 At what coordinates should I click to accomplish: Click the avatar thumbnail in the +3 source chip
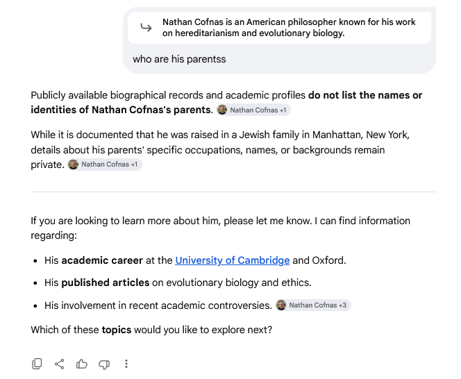click(x=281, y=305)
